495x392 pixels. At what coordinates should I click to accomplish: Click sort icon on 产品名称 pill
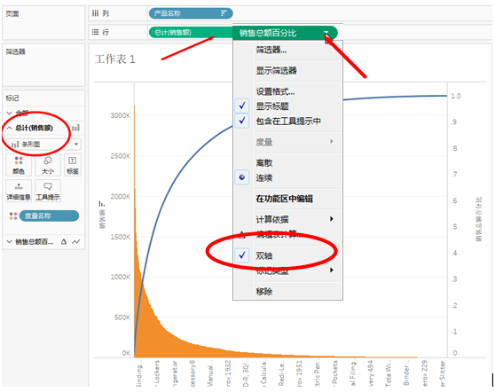[x=224, y=13]
